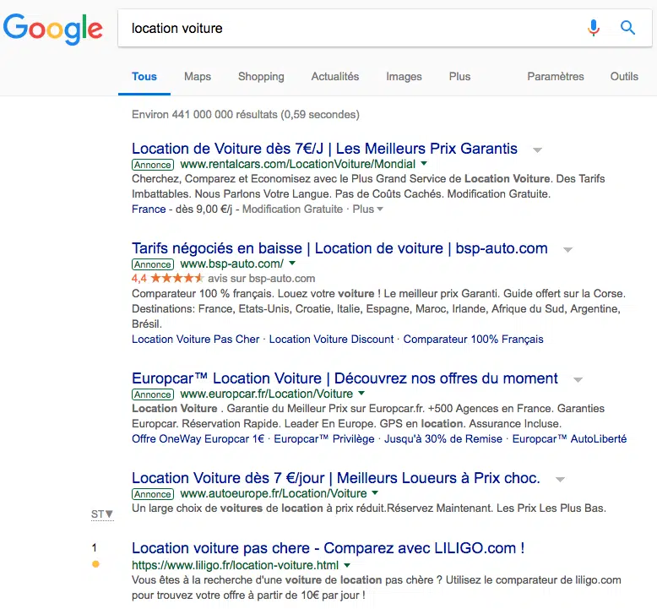
Task: Open the rentalcars 'Location de Voiture dès 7€/J' ad
Action: (324, 149)
